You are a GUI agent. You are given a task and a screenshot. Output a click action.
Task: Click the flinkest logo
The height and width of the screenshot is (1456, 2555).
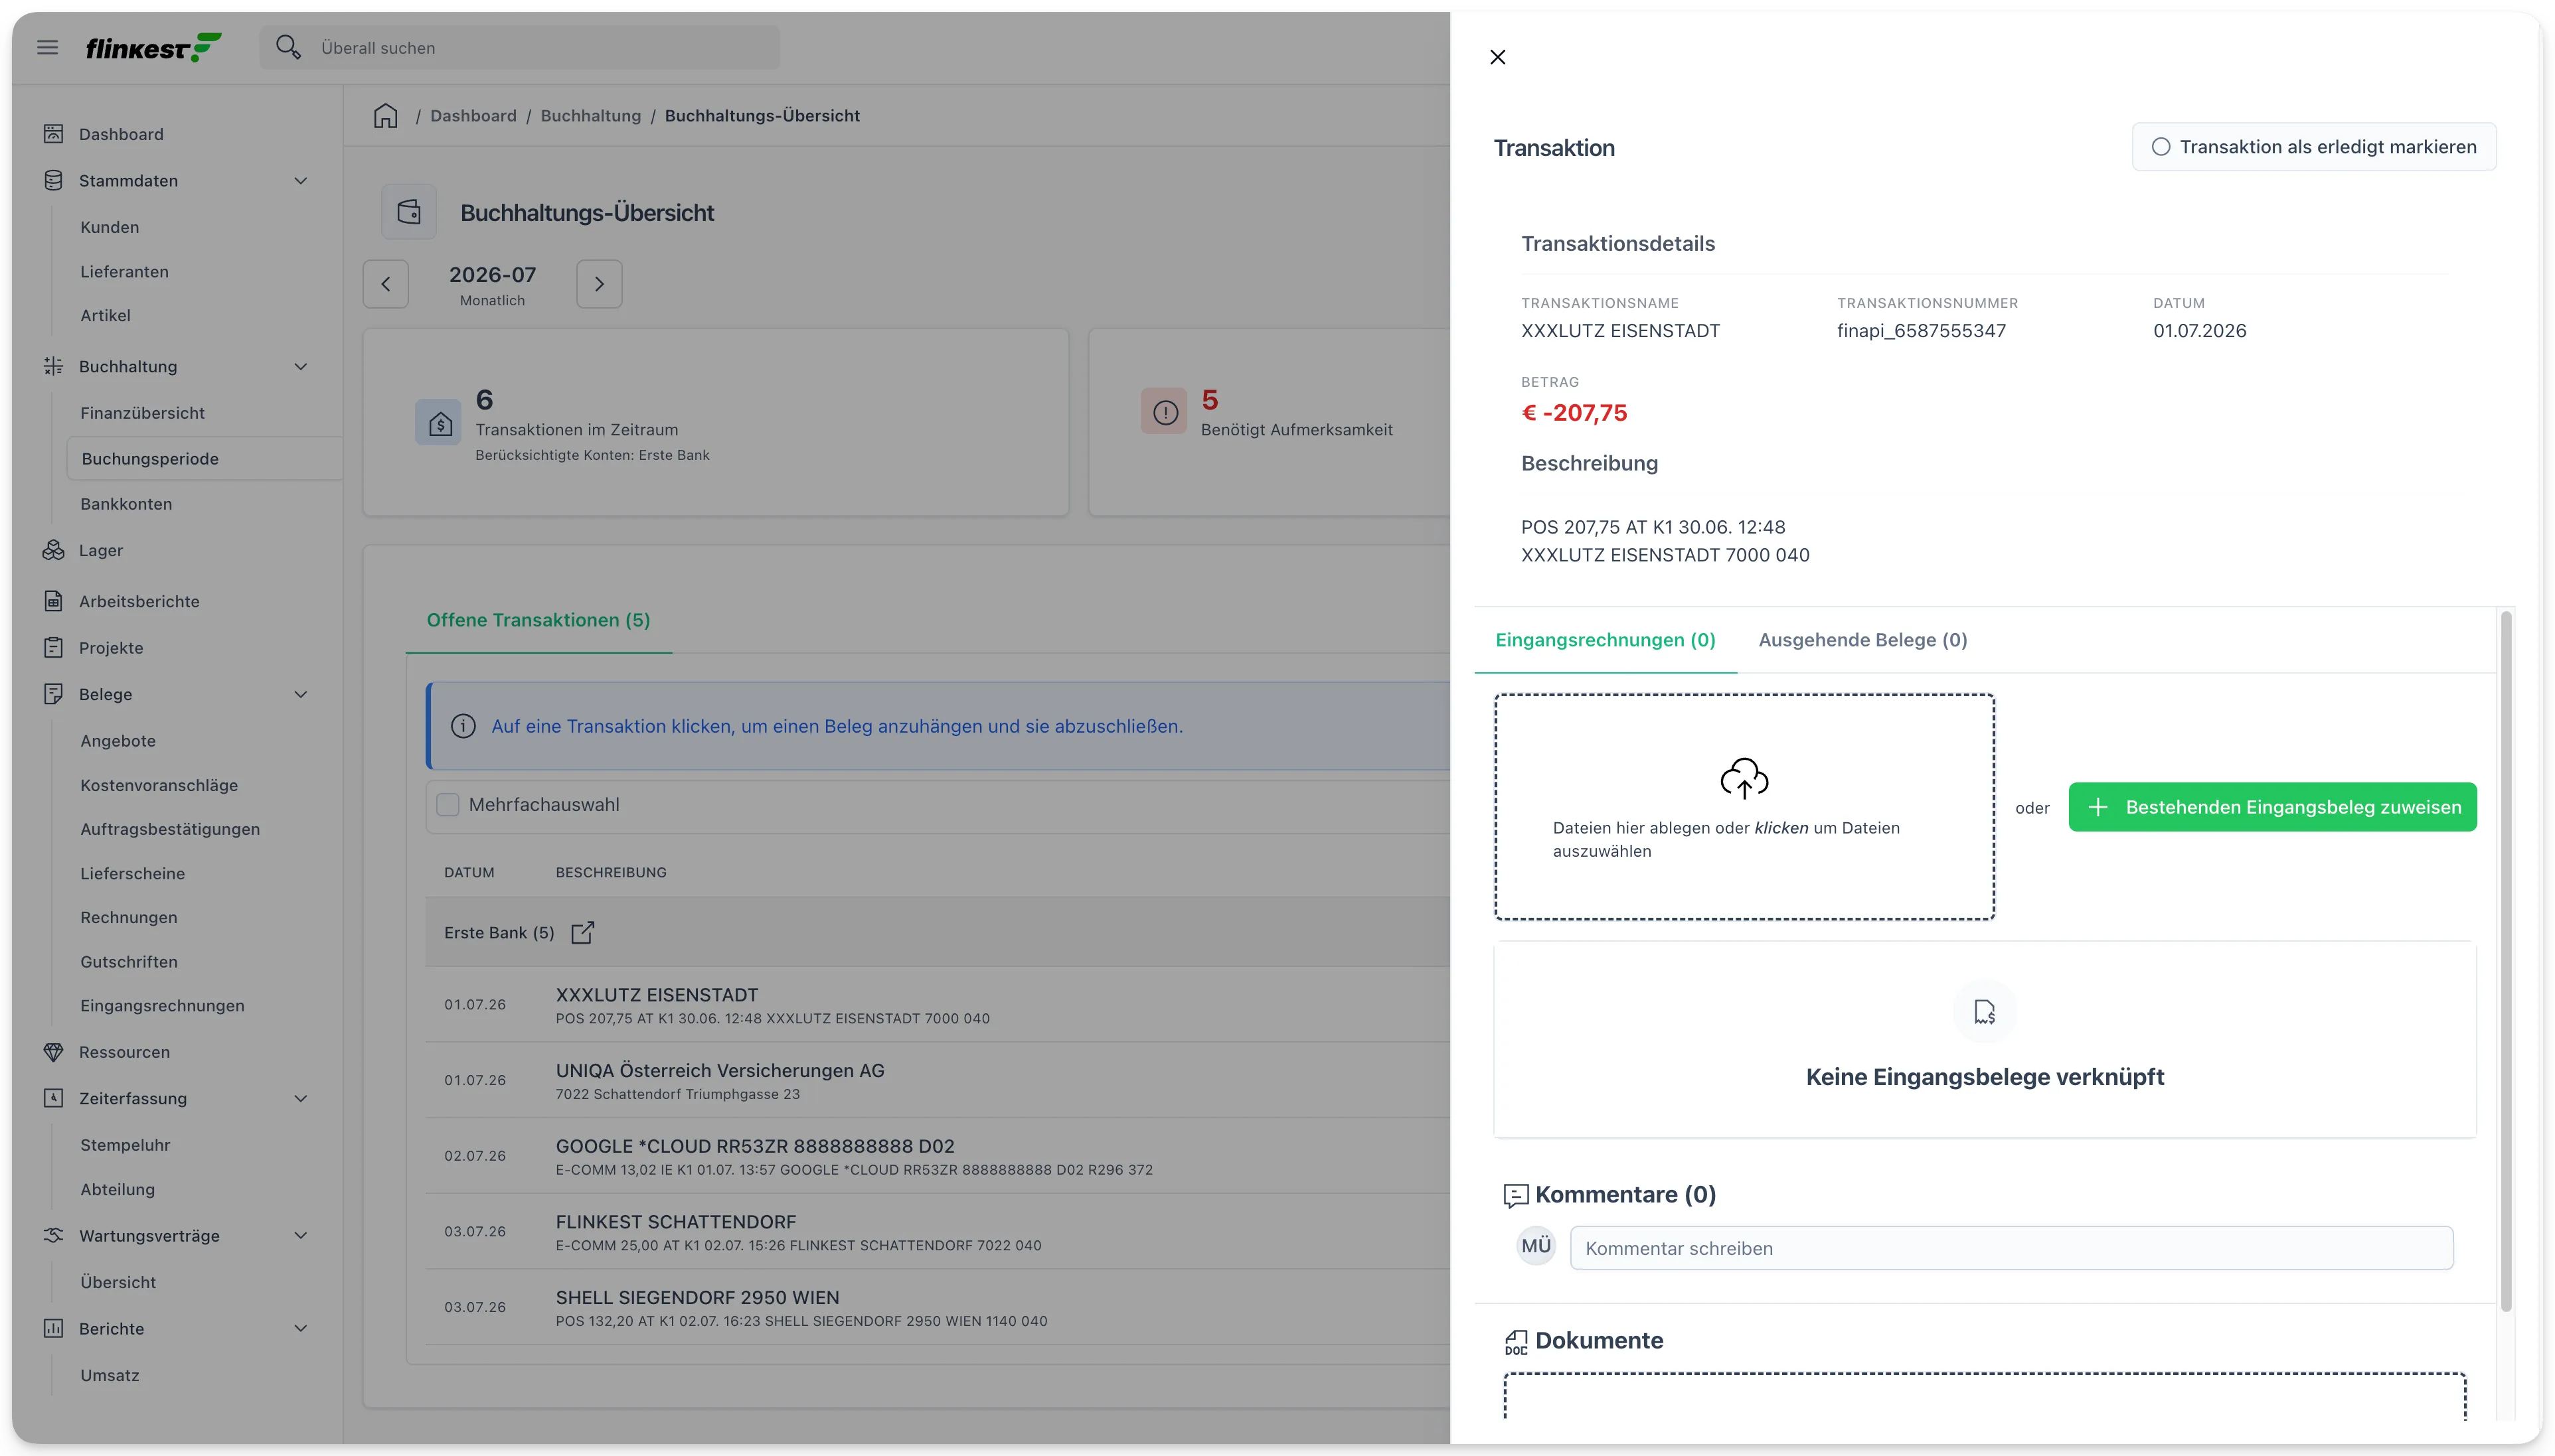pyautogui.click(x=153, y=47)
